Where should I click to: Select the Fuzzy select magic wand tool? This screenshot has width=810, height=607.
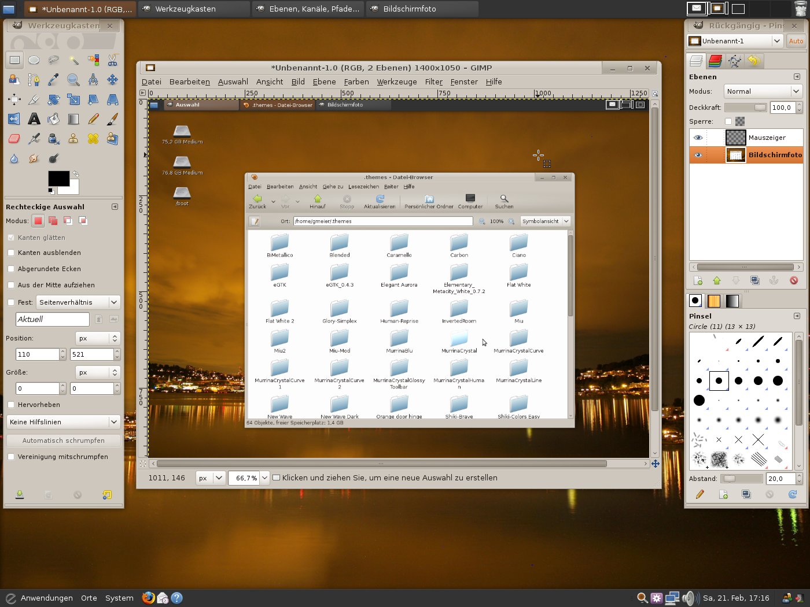click(73, 60)
